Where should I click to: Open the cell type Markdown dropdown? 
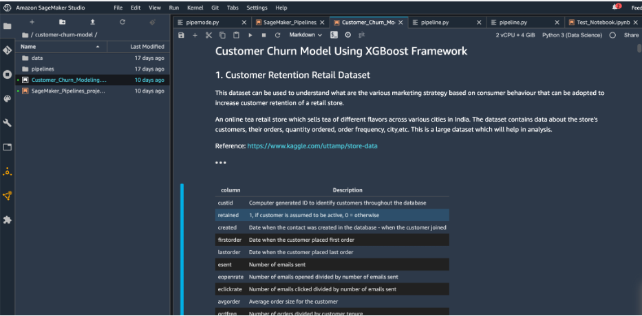click(306, 35)
